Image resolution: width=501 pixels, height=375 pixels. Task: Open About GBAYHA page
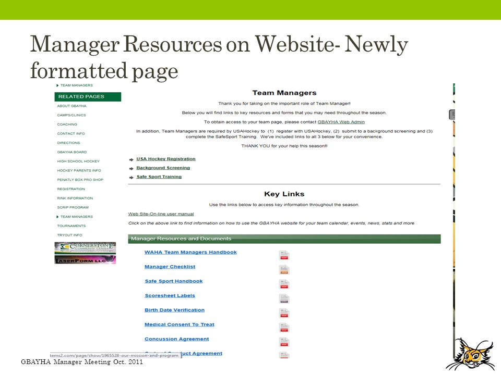point(71,106)
